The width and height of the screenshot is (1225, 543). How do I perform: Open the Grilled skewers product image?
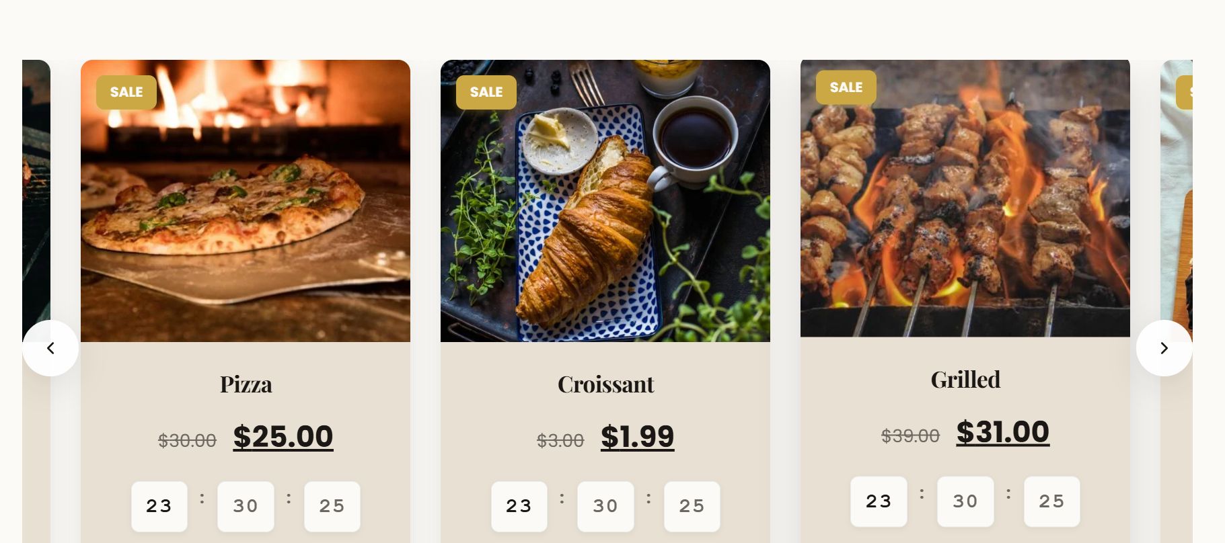click(x=965, y=198)
